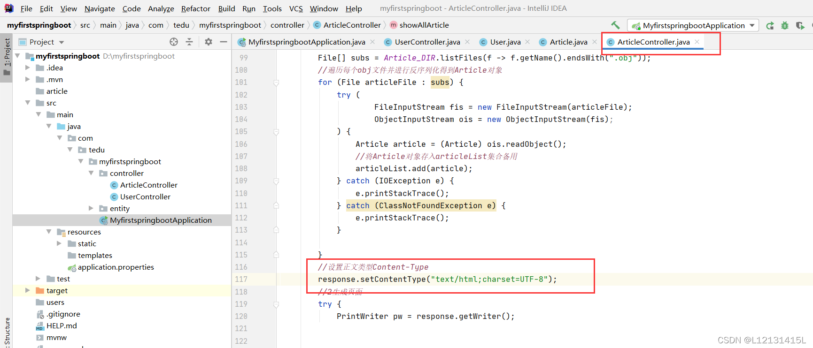813x348 pixels.
Task: Click line number 117 in gutter
Action: (x=241, y=279)
